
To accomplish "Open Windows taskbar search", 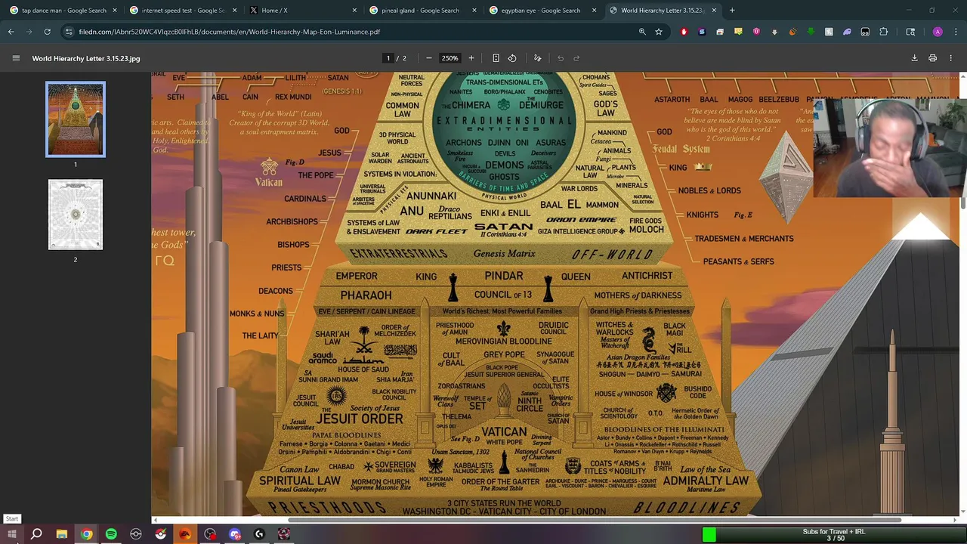I will click(x=36, y=534).
